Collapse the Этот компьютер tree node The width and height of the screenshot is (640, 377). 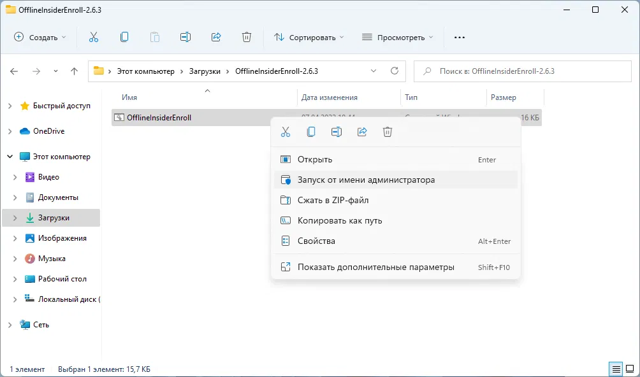click(x=10, y=157)
